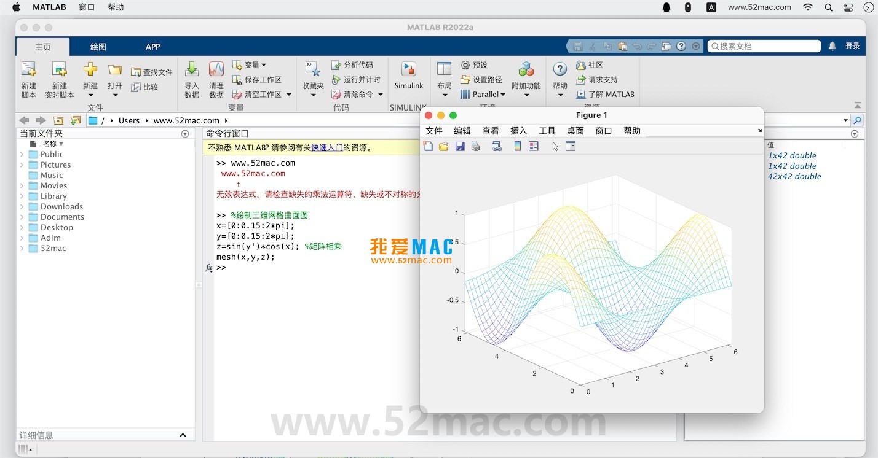
Task: Click the 快速入门 link
Action: coord(327,147)
